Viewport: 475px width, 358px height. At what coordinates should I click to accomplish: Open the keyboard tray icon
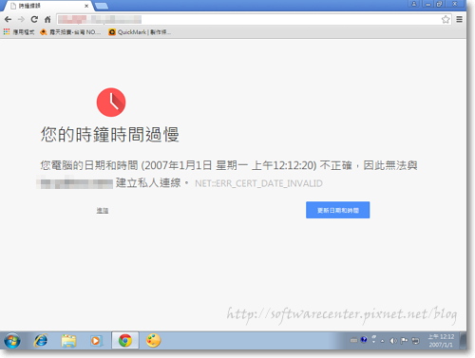point(353,341)
